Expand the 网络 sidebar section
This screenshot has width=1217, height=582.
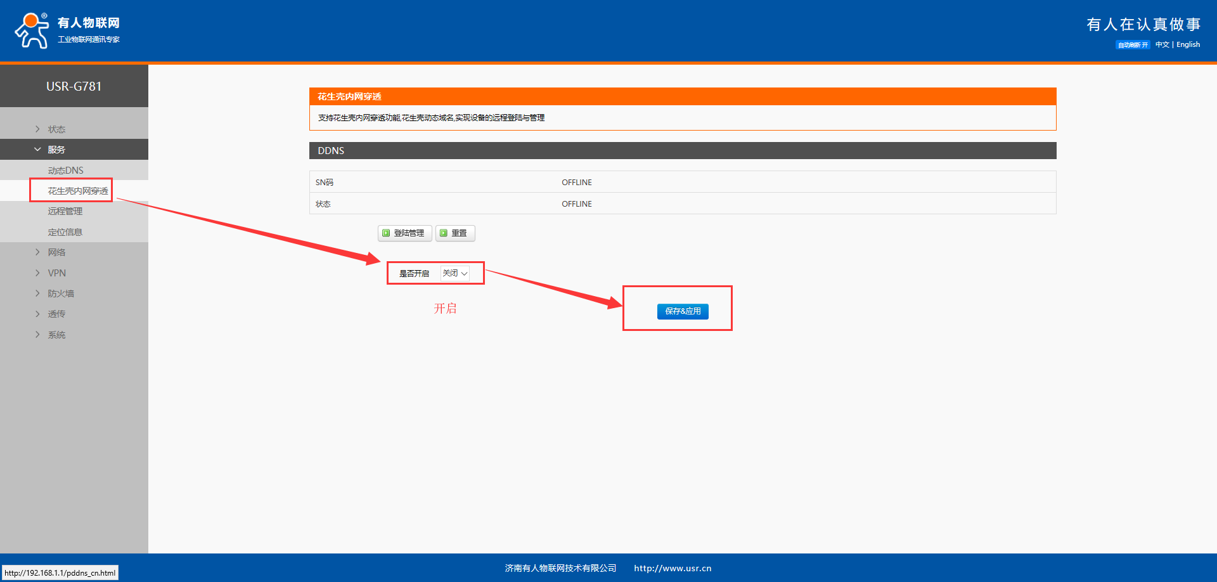pyautogui.click(x=56, y=252)
